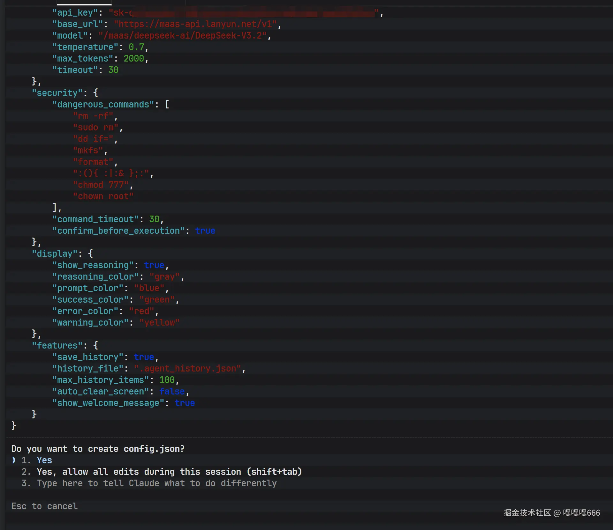Click the Esc to cancel hint
Screen dimensions: 613x530
tap(44, 506)
